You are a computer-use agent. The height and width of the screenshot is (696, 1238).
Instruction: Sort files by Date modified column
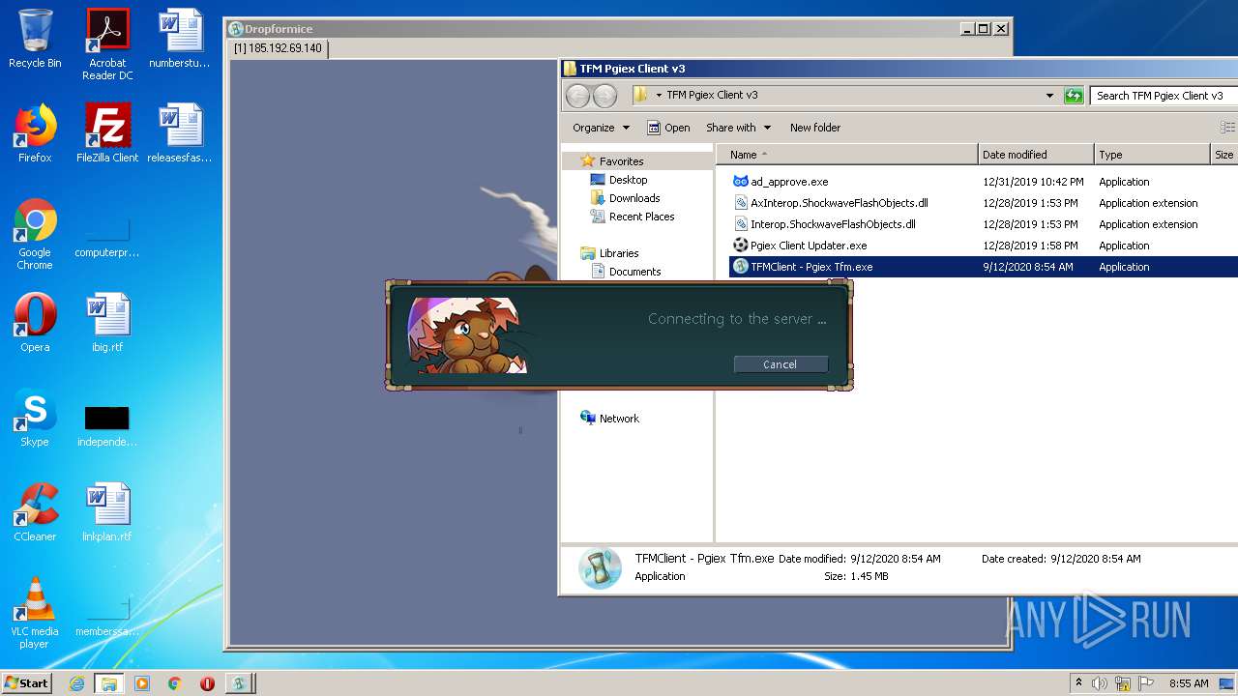coord(1036,155)
